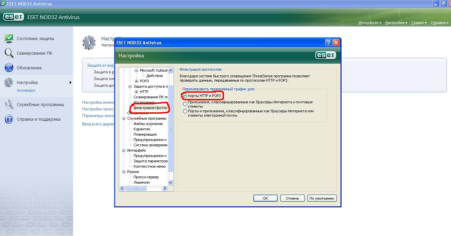The image size is (451, 236).
Task: Expand the HTTP tree node
Action: [136, 92]
